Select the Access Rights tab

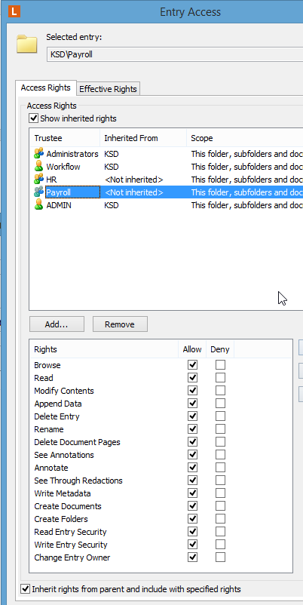point(45,88)
